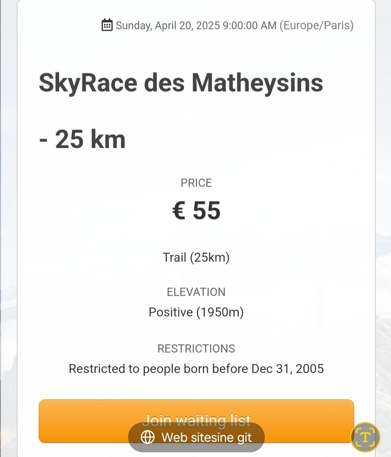Viewport: 391px width, 457px height.
Task: Click the calendar icon beside the date
Action: (107, 25)
